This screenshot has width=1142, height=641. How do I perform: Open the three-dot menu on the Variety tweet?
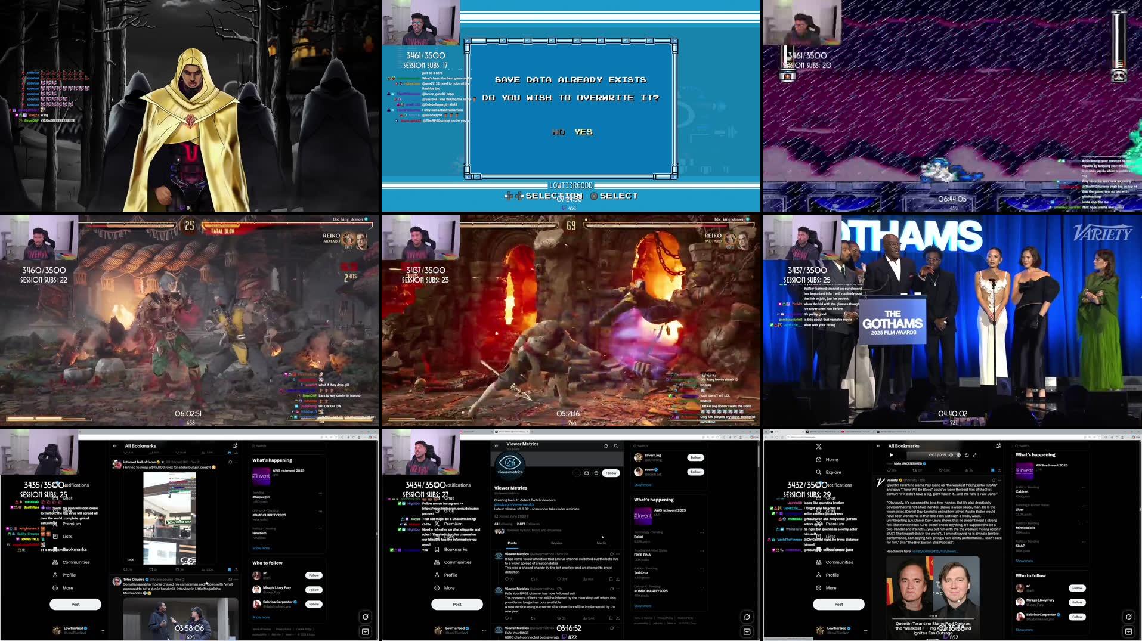tap(1001, 481)
